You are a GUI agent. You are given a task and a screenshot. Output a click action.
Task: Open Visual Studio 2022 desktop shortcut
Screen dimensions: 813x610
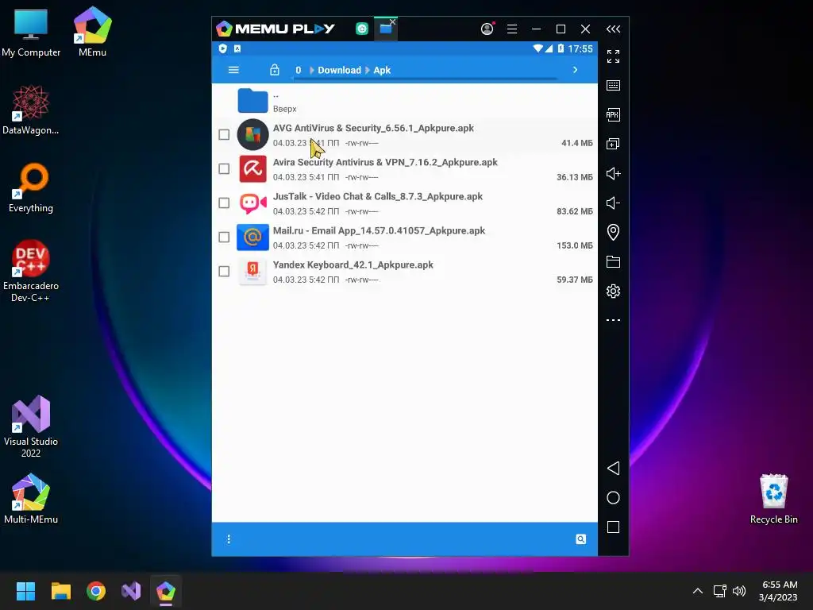(31, 427)
